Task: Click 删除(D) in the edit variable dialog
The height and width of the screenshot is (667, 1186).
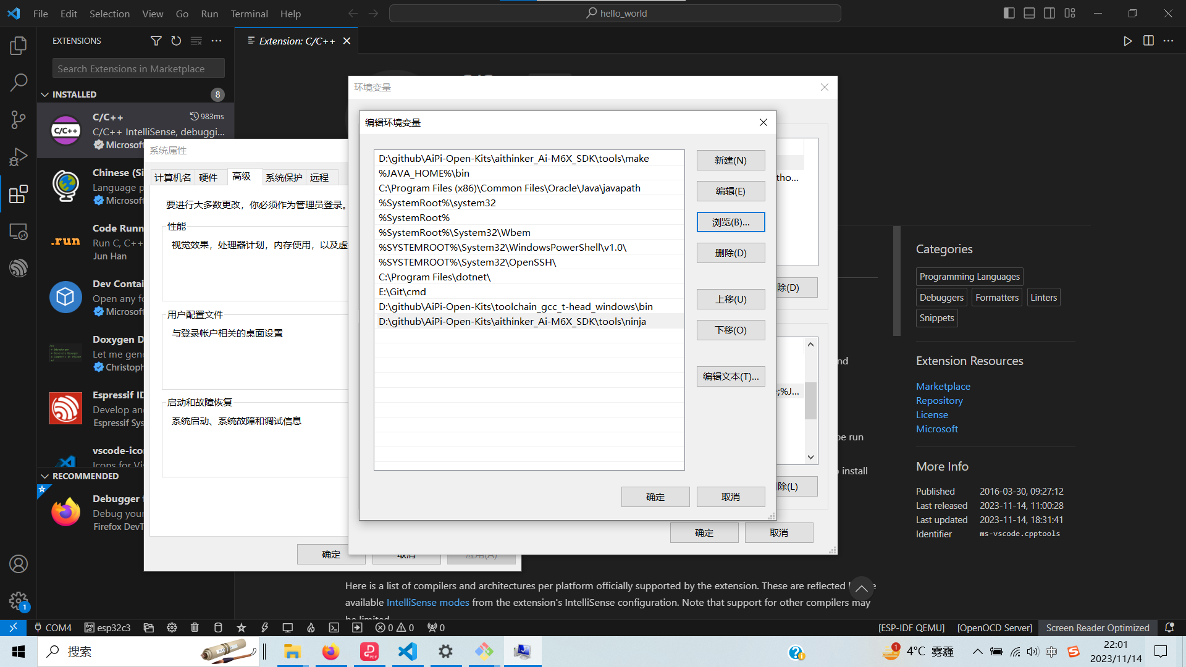Action: [x=731, y=253]
